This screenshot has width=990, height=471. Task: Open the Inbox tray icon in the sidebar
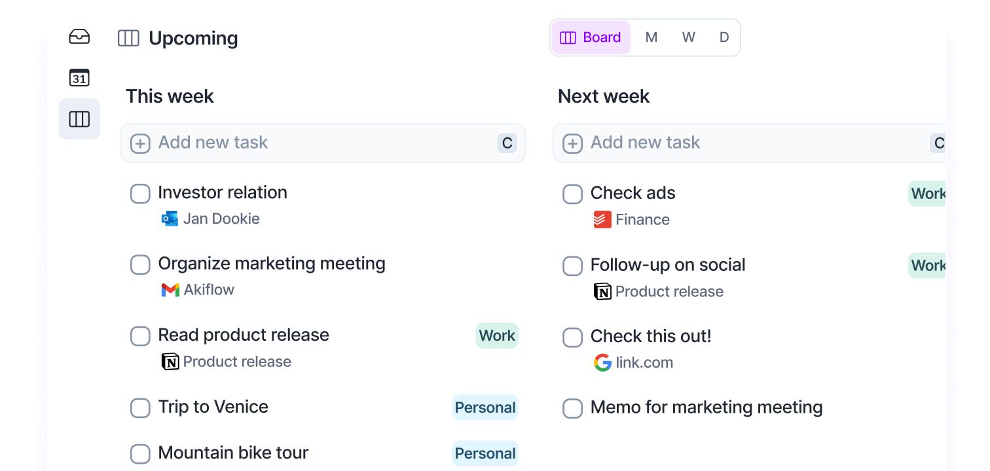(x=79, y=37)
